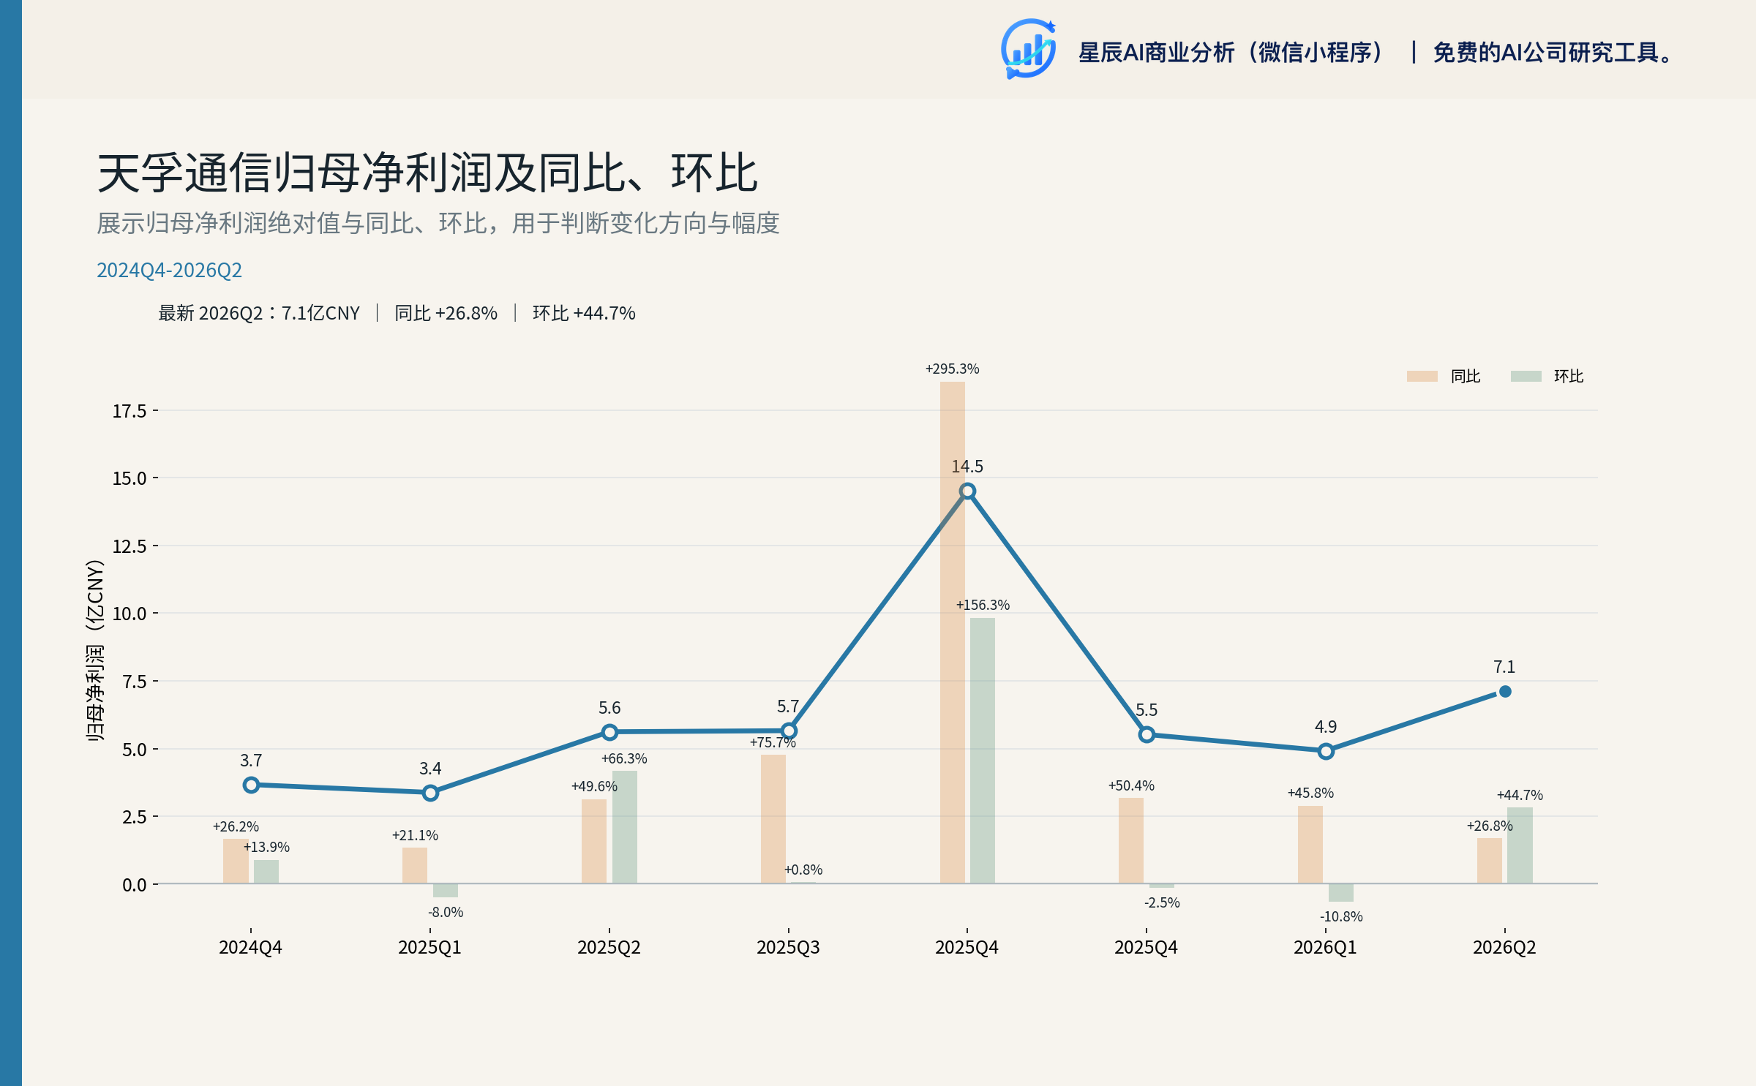Click the 3.7 data point marker at 2024Q4
Image resolution: width=1756 pixels, height=1086 pixels.
251,785
